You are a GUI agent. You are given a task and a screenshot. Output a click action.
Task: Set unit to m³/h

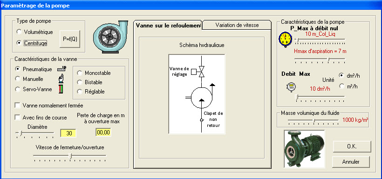(348, 86)
